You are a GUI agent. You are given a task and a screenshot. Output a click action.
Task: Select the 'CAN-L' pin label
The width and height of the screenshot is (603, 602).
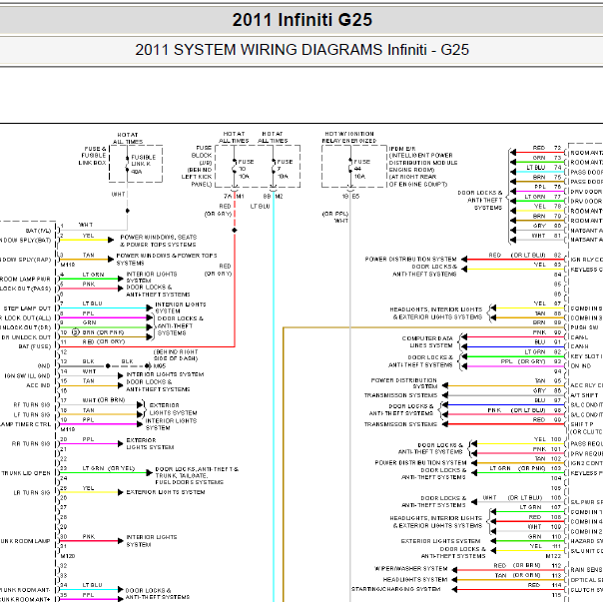tap(579, 337)
